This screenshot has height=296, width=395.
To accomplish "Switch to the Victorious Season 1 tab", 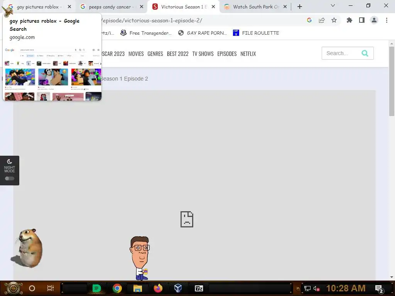I will pos(183,7).
